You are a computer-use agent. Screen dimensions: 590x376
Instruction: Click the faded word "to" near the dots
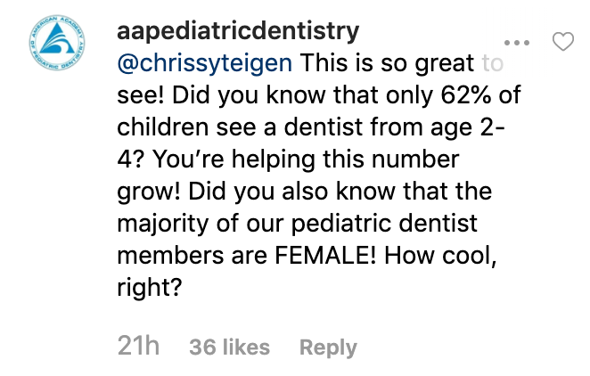[x=493, y=63]
